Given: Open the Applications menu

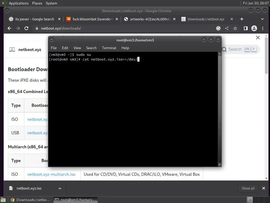Looking at the screenshot, I should tap(19, 3).
